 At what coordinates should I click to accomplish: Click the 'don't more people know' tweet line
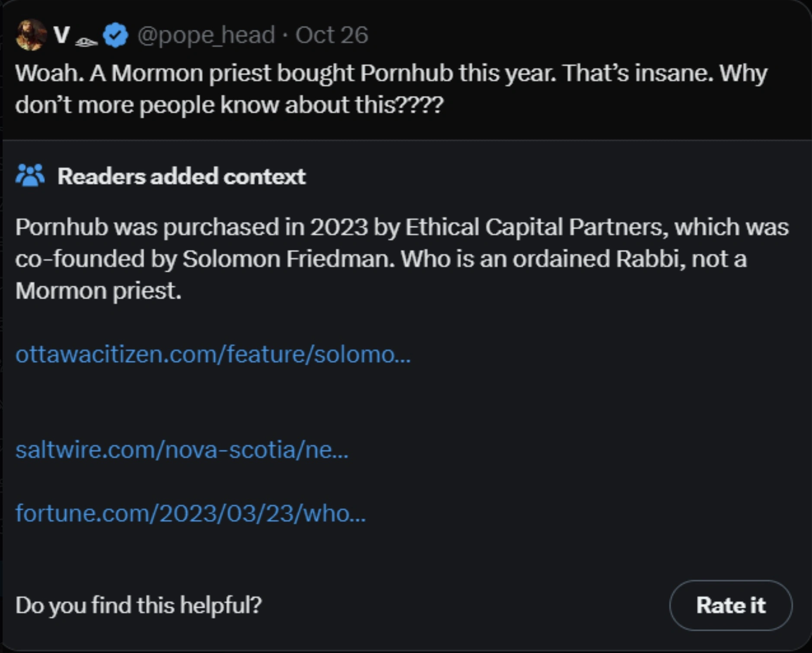tap(229, 105)
